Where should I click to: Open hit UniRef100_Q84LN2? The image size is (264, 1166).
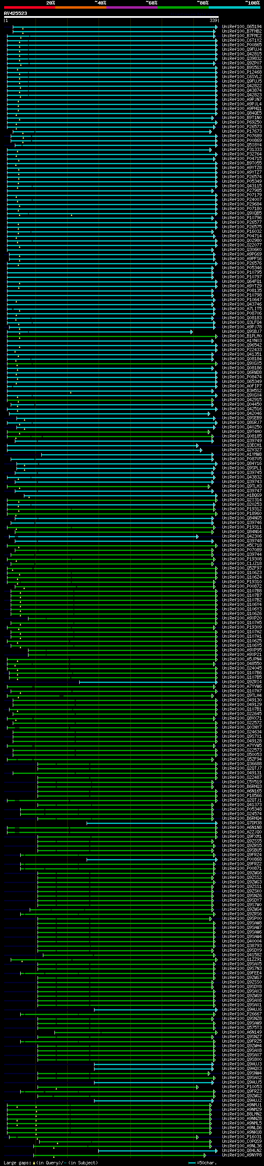pos(241,1150)
